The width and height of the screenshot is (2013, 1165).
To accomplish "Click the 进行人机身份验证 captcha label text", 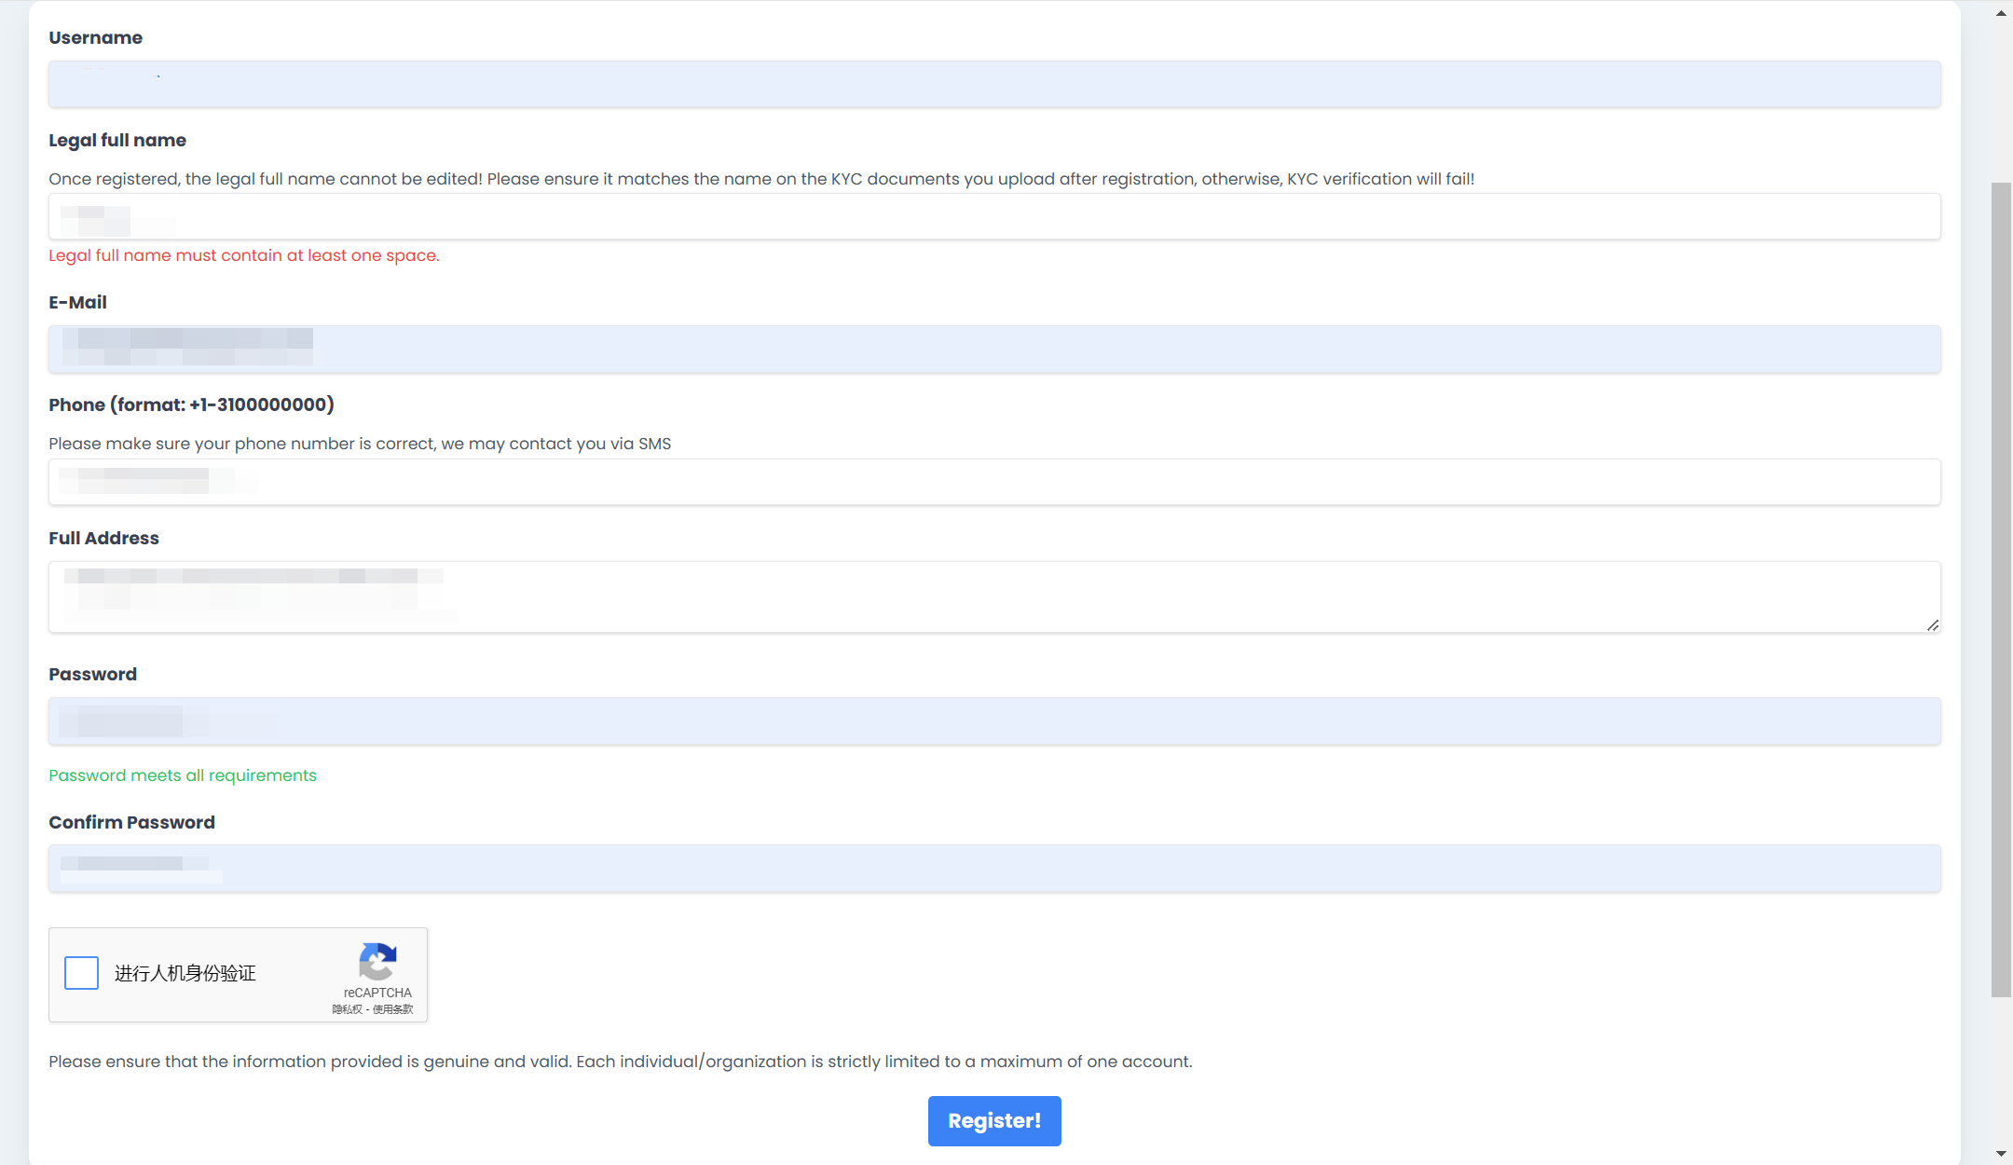I will coord(185,973).
